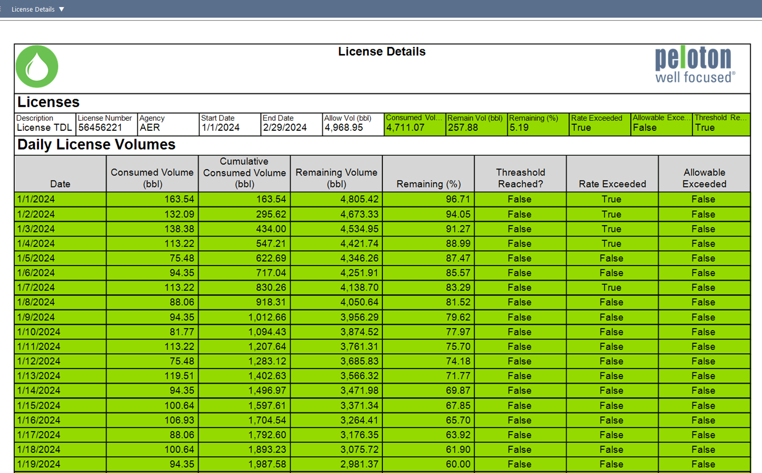Click the green water droplet logo
762x473 pixels.
[37, 66]
